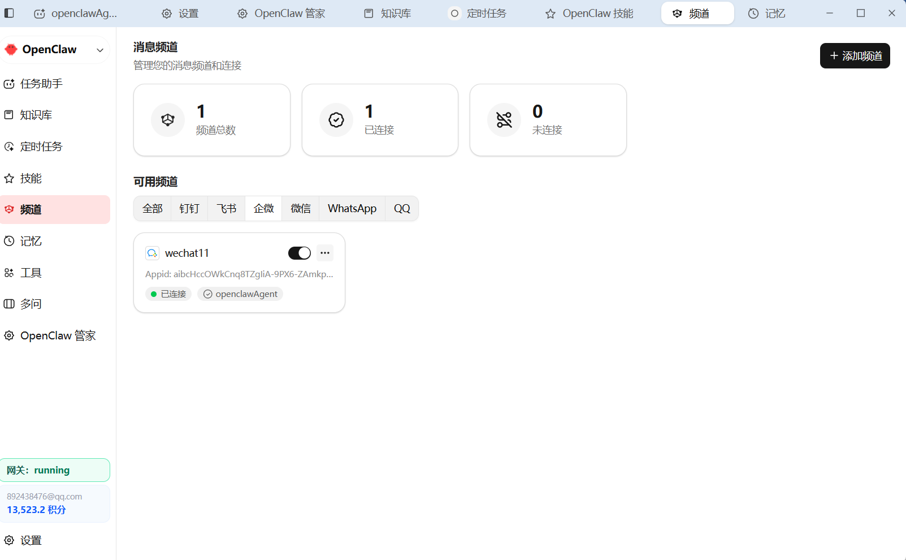Switch to the 知识库 tab

pos(388,14)
